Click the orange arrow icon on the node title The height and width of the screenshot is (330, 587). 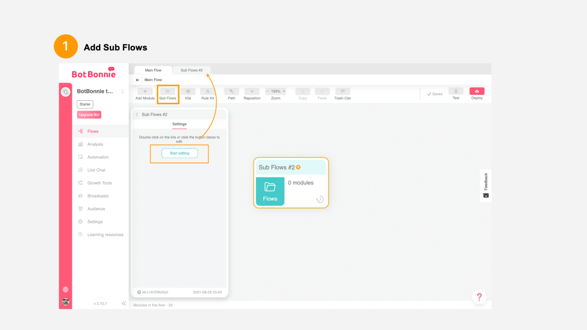pyautogui.click(x=298, y=167)
